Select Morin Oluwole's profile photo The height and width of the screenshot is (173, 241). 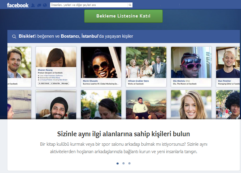coord(101,62)
